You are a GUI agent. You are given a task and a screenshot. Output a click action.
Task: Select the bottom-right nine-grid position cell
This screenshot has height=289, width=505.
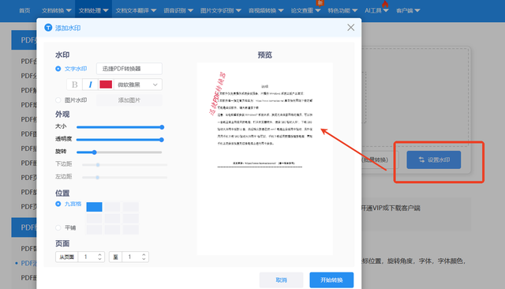[131, 230]
